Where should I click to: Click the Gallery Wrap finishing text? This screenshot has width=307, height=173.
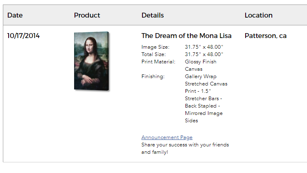pos(201,76)
